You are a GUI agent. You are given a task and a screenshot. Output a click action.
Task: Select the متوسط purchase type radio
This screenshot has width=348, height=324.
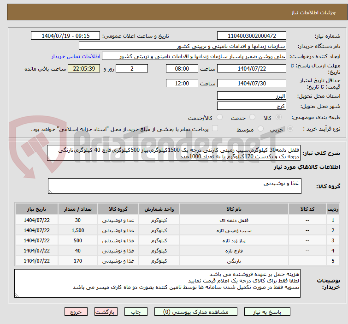pyautogui.click(x=260, y=129)
